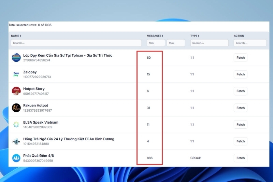This screenshot has height=182, width=273.
Task: Fetch messages for ELSA Speak Vietnam
Action: (241, 125)
